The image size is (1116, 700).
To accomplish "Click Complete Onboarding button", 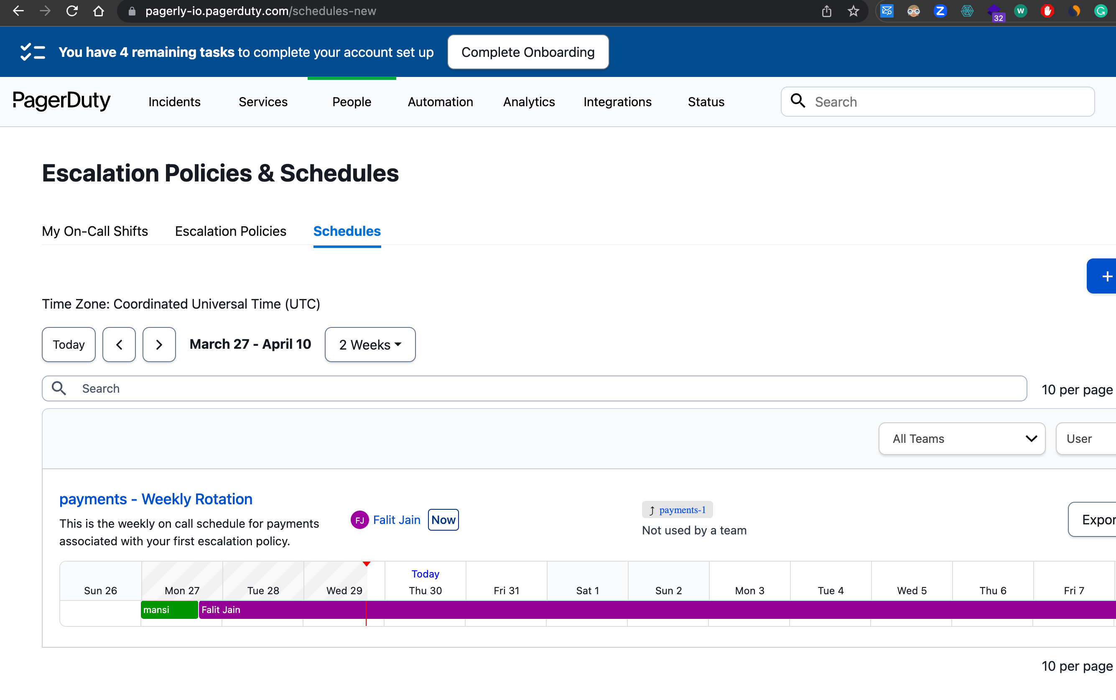I will pos(528,52).
